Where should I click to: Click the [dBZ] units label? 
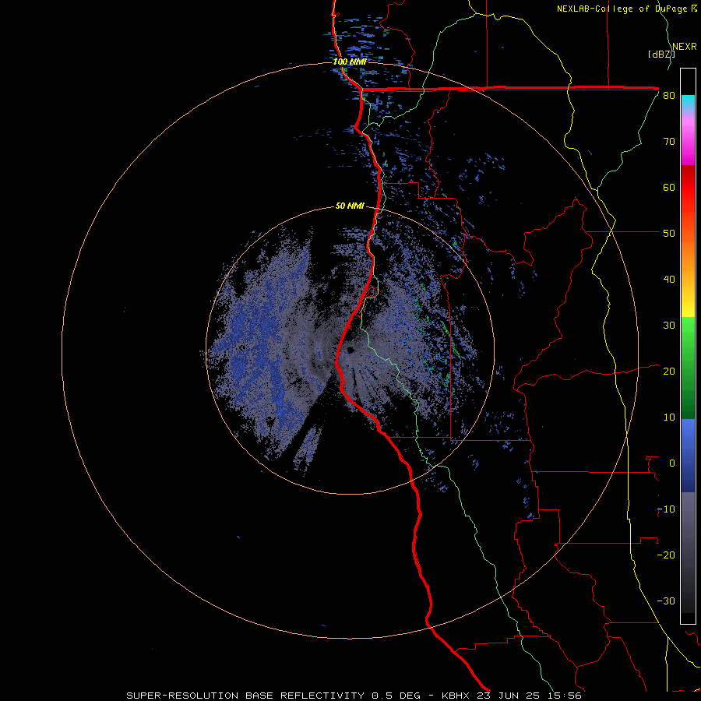point(660,55)
